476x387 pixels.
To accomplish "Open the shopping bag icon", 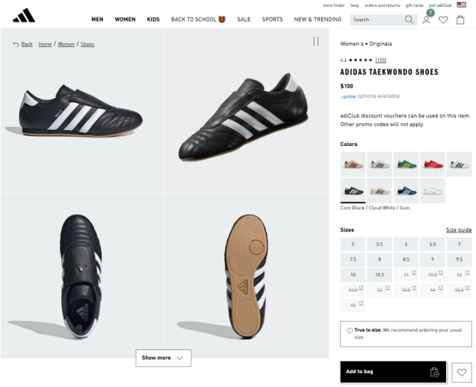I will pos(460,19).
